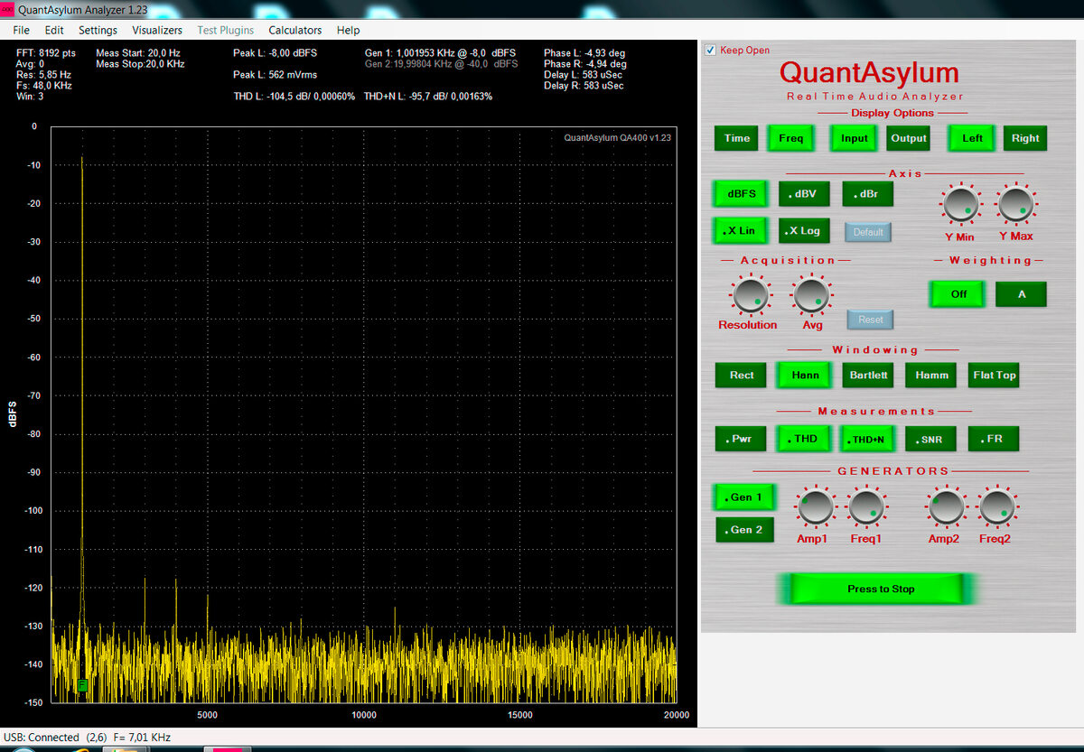Click the 'Phase L: -4,93 deg' readout
Viewport: 1084px width, 752px height.
pos(585,53)
